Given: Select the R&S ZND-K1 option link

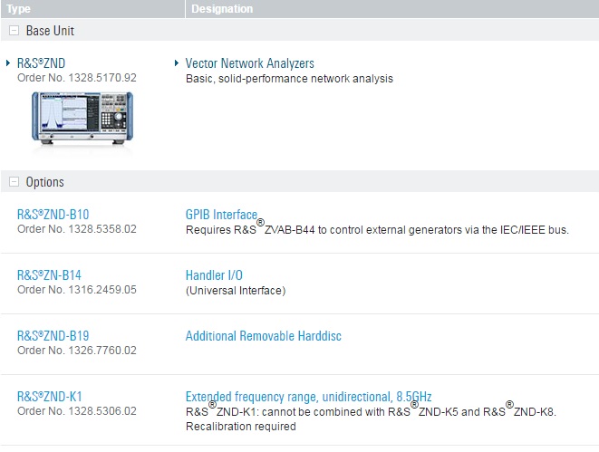Looking at the screenshot, I should [x=50, y=397].
